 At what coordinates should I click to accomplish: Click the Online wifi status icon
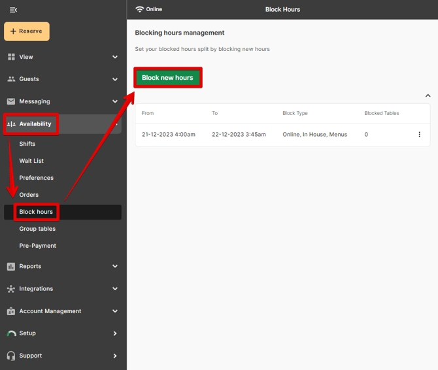point(139,9)
